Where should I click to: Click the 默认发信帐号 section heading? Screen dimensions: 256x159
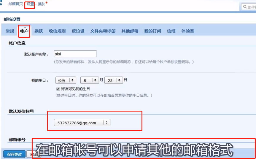point(21,112)
